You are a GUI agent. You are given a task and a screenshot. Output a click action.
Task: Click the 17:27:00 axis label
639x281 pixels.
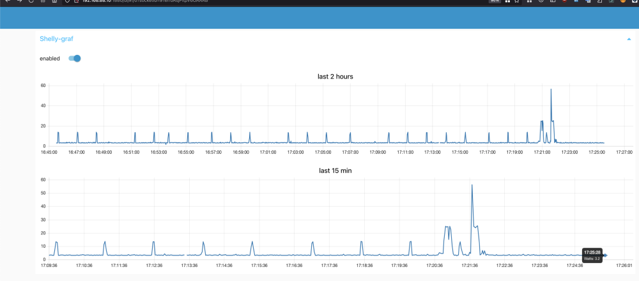tap(624, 152)
